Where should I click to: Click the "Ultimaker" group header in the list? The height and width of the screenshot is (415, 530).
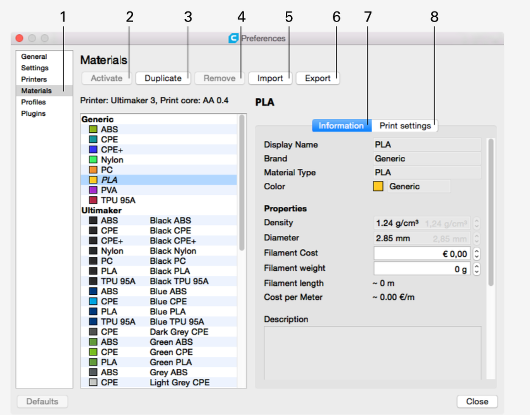pos(101,210)
